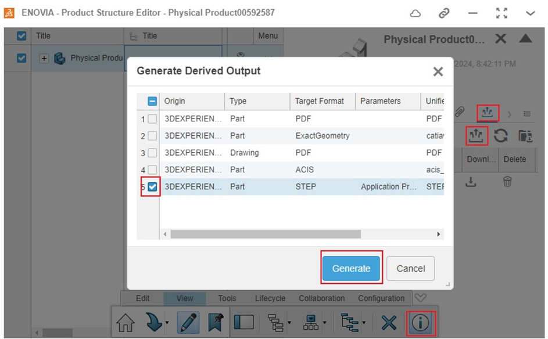Screen dimensions: 548x339
Task: Click the Generate Derived Output icon in panel
Action: [x=476, y=135]
